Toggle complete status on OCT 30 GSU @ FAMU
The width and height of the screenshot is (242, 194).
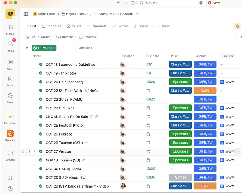coord(41,169)
